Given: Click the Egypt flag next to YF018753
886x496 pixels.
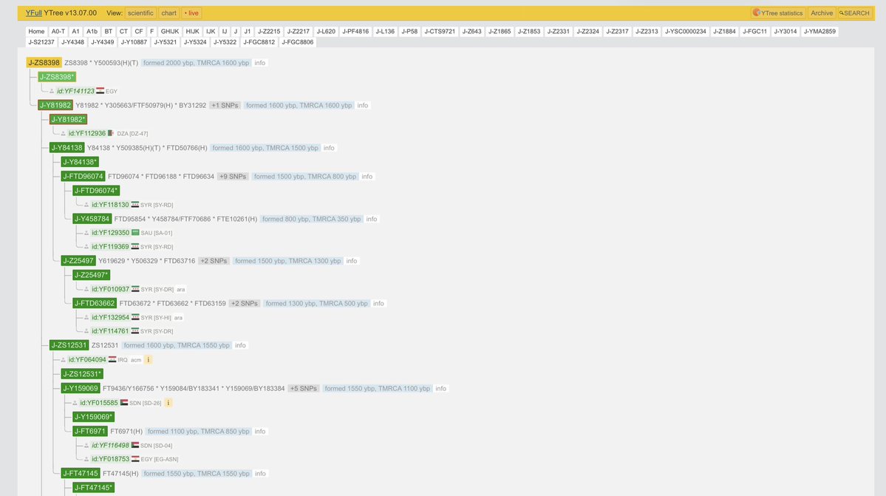Looking at the screenshot, I should click(135, 459).
